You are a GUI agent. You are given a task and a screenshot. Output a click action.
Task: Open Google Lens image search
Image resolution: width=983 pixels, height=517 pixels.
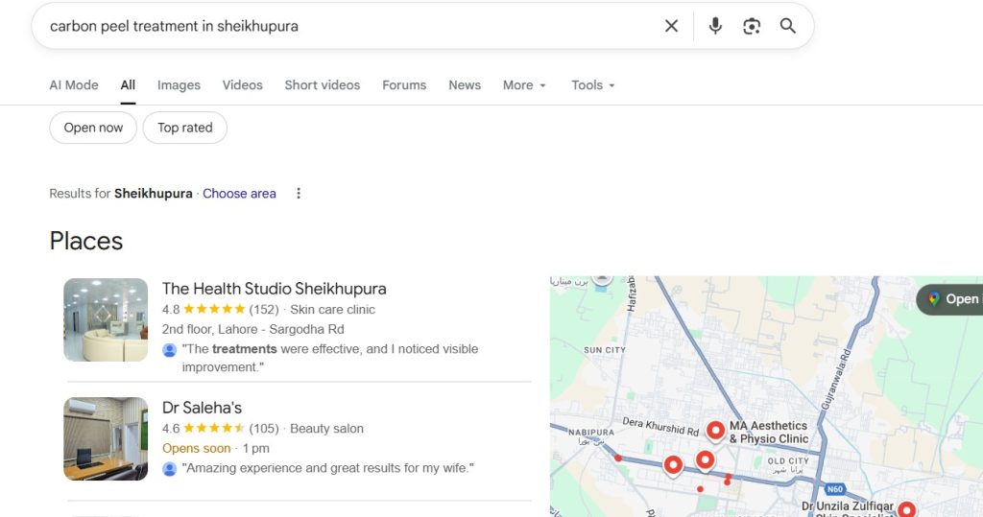[x=752, y=26]
